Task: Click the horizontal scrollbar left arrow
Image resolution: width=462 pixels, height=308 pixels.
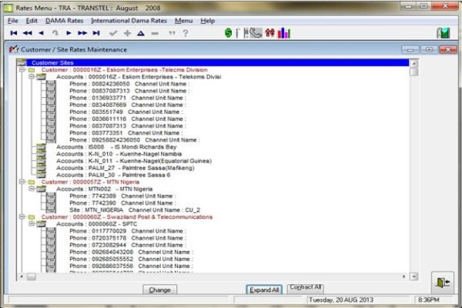Action: [22, 276]
